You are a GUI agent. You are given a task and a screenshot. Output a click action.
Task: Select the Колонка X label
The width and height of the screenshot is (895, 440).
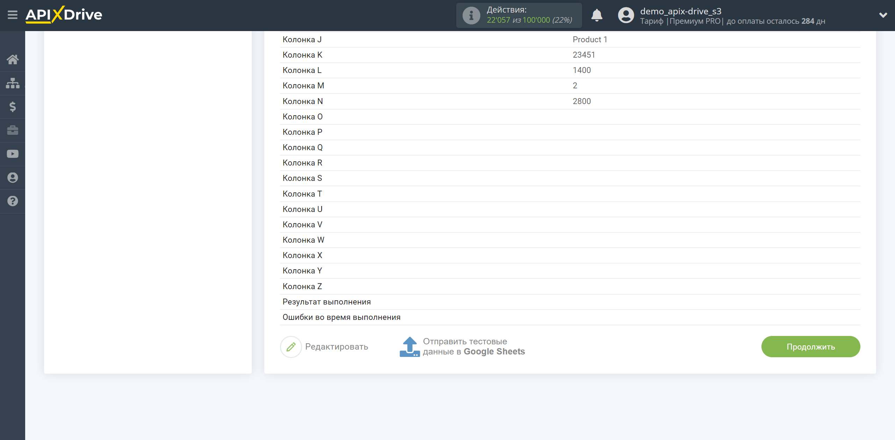(302, 255)
